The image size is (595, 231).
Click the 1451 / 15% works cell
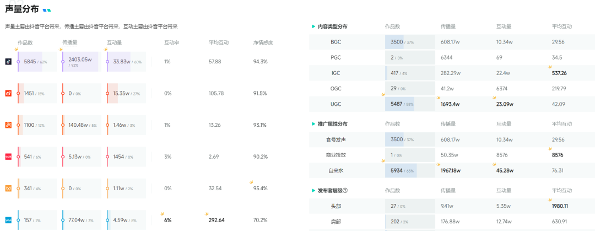pyautogui.click(x=37, y=93)
